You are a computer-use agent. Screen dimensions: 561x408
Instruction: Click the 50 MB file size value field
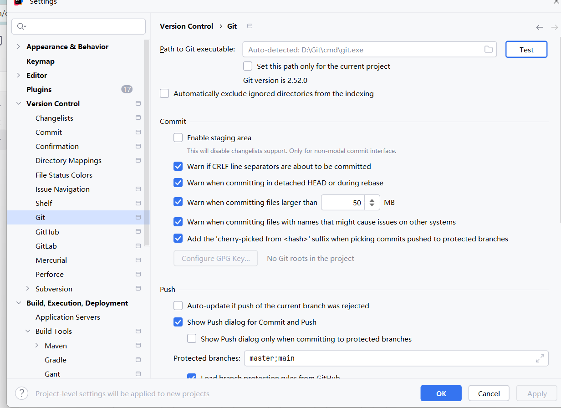pos(343,203)
